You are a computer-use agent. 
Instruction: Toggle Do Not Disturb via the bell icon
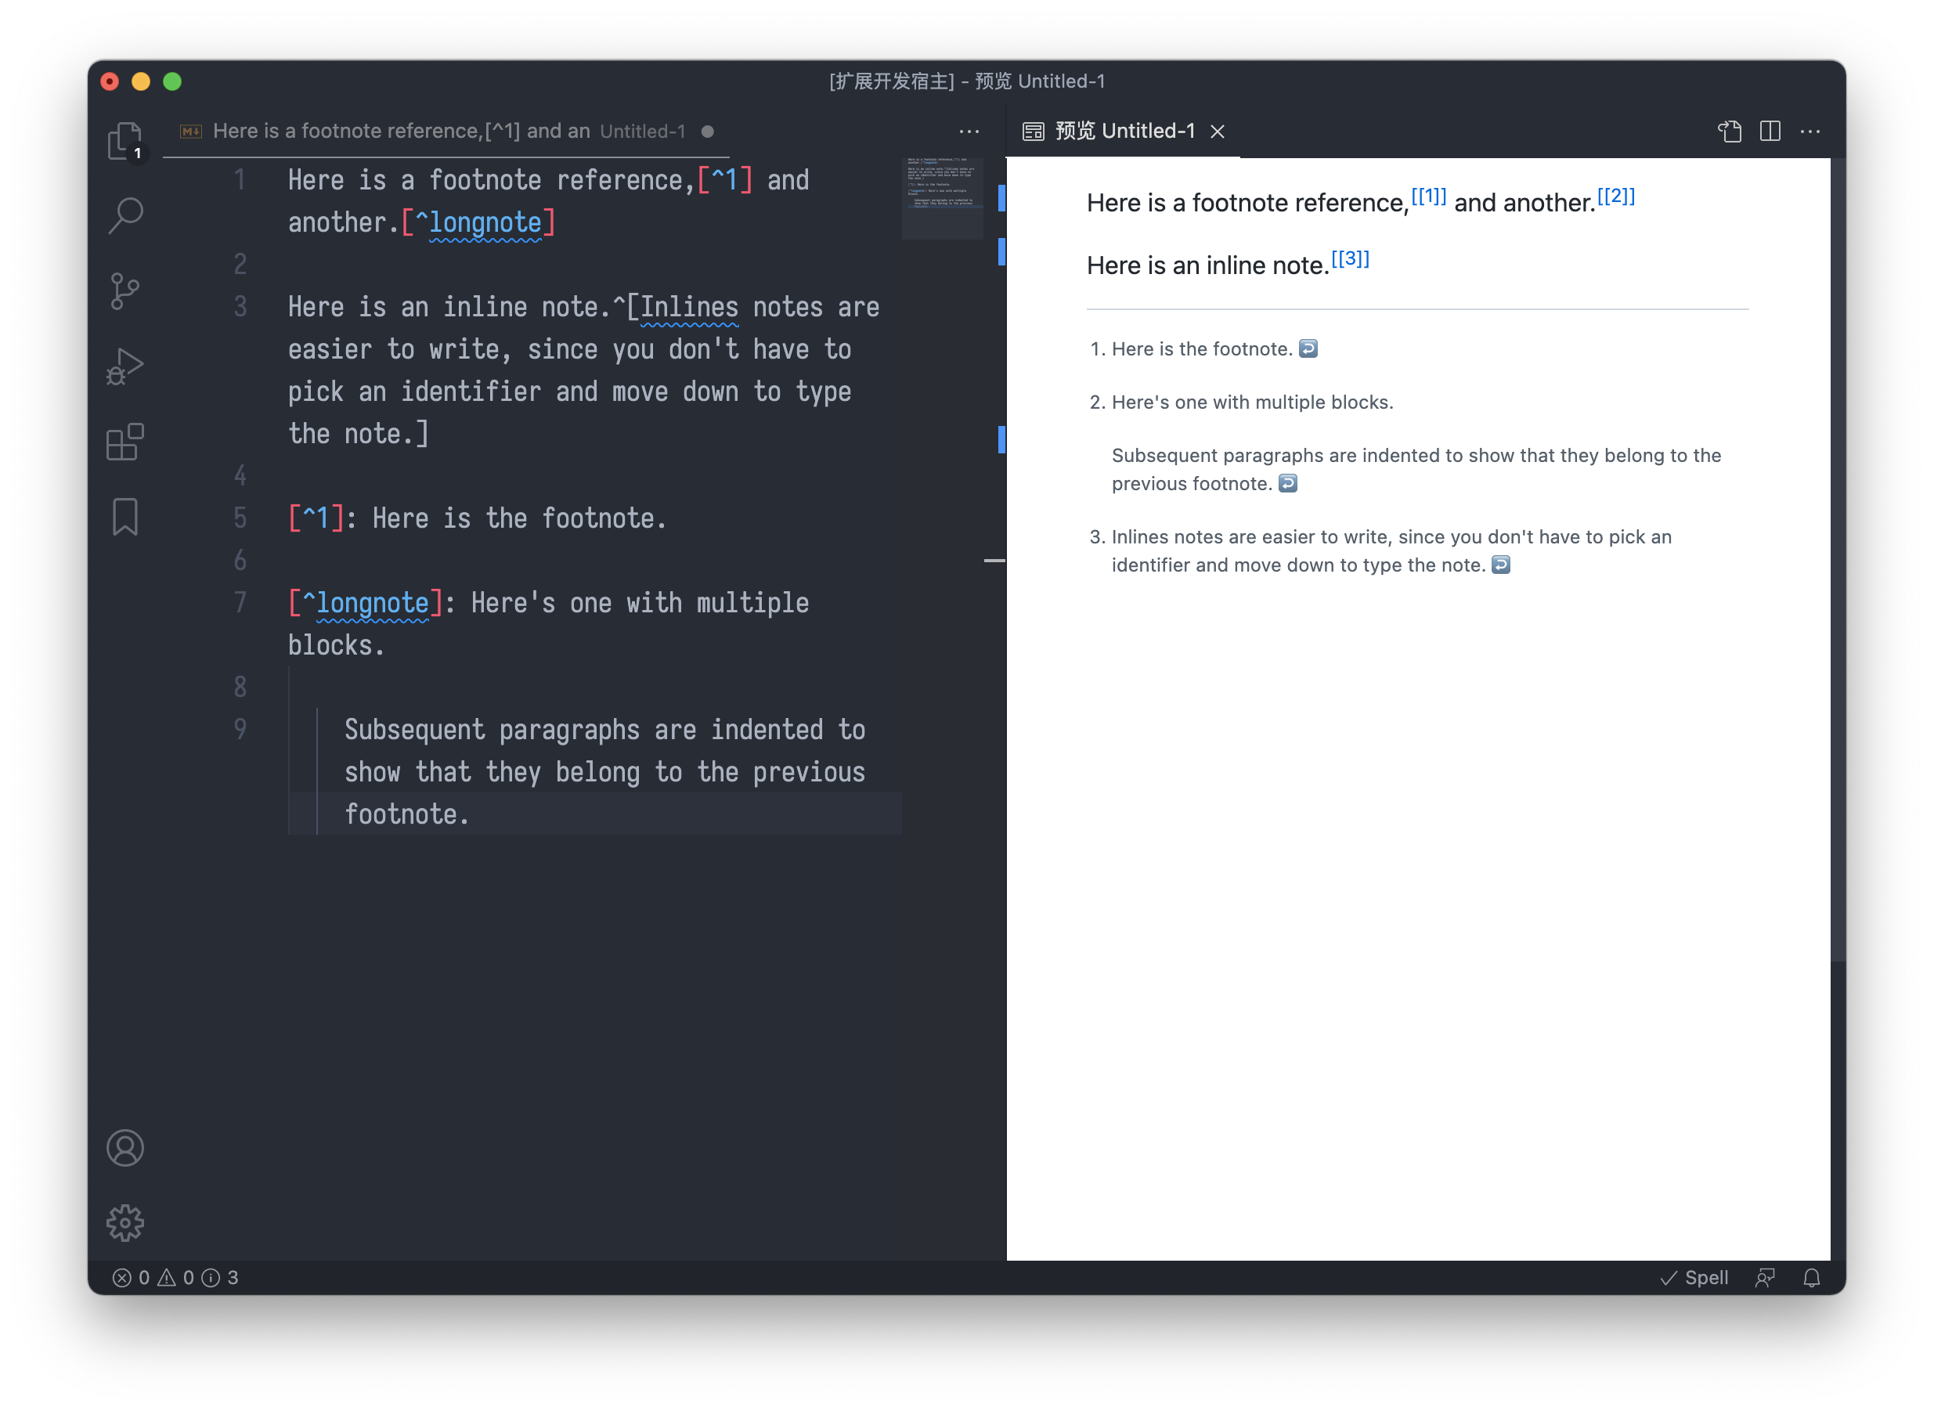point(1813,1277)
